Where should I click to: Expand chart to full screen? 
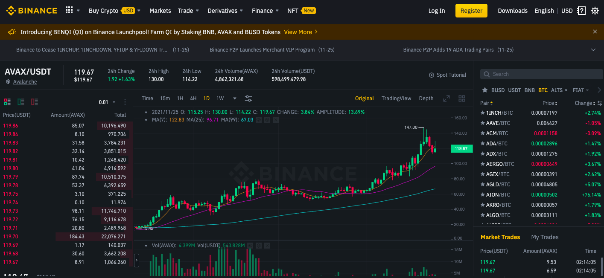[x=446, y=98]
